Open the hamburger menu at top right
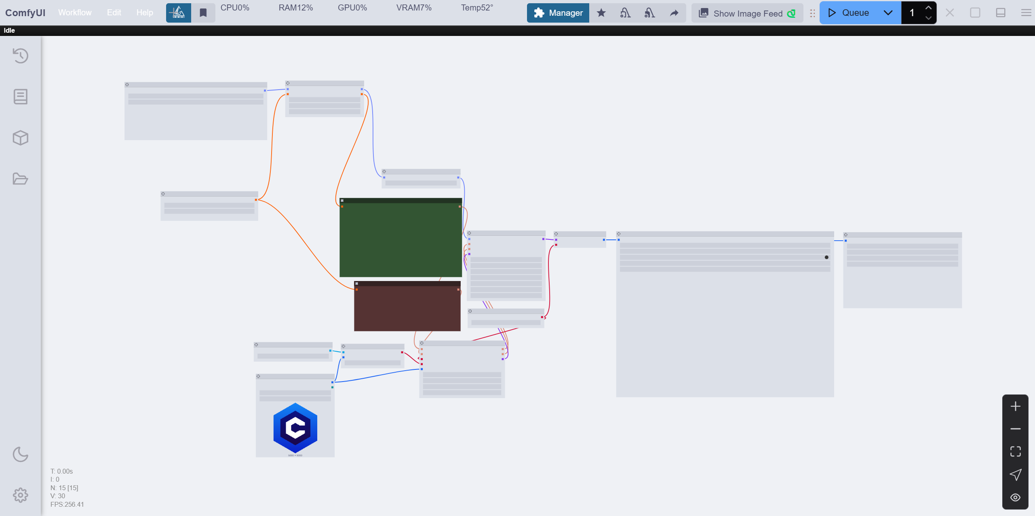Screen dimensions: 1035x516 tap(1025, 13)
